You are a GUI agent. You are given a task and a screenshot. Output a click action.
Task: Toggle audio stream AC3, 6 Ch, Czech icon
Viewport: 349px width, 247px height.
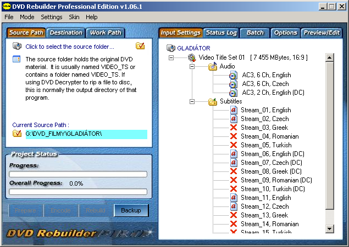pos(233,84)
